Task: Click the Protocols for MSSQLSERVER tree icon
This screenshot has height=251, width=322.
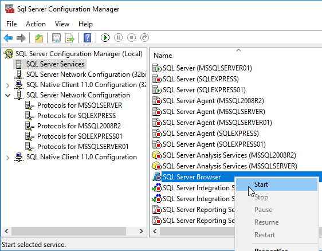Action: pyautogui.click(x=30, y=105)
